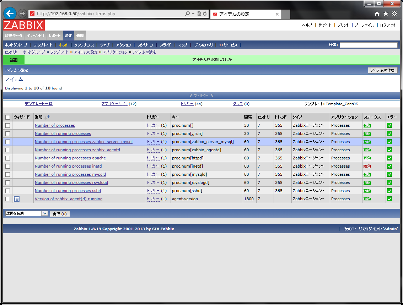Image resolution: width=403 pixels, height=305 pixels.
Task: Click the error status icon for inetd row
Action: 389,166
